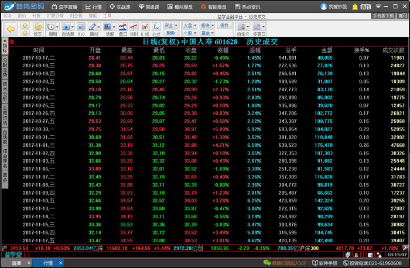Screen dimensions: 410x268
Task: Click the 债券 bonds button
Action: point(224,26)
